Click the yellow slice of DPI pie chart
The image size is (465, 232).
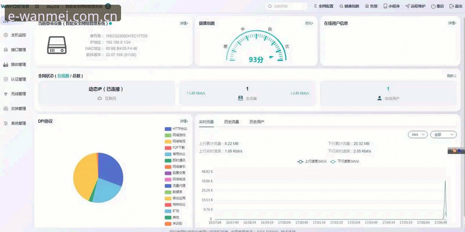tap(85, 177)
